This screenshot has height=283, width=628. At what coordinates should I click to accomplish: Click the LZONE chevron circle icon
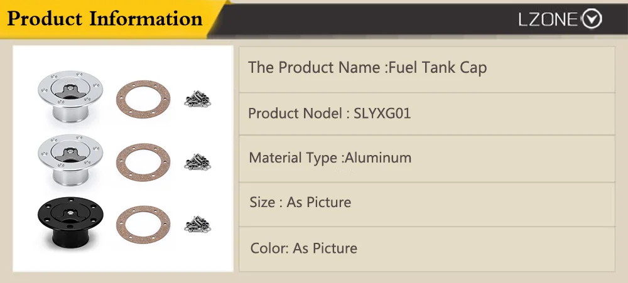[592, 19]
